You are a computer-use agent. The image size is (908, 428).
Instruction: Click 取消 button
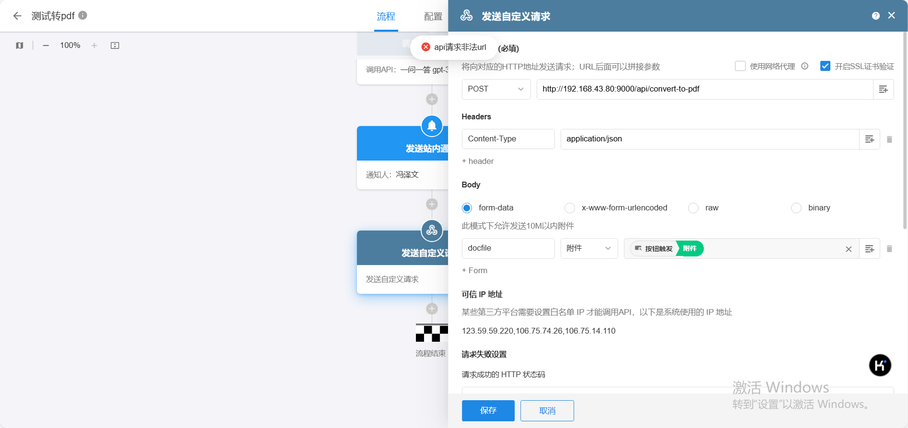[547, 411]
